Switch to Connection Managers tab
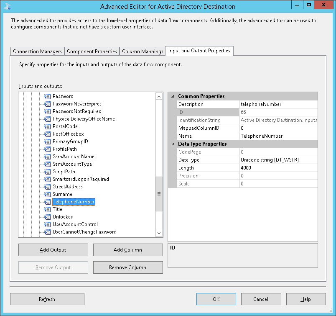 pos(37,51)
